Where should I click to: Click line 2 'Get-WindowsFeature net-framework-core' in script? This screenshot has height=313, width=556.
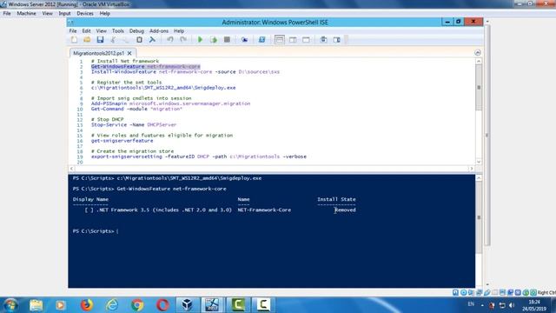[146, 66]
